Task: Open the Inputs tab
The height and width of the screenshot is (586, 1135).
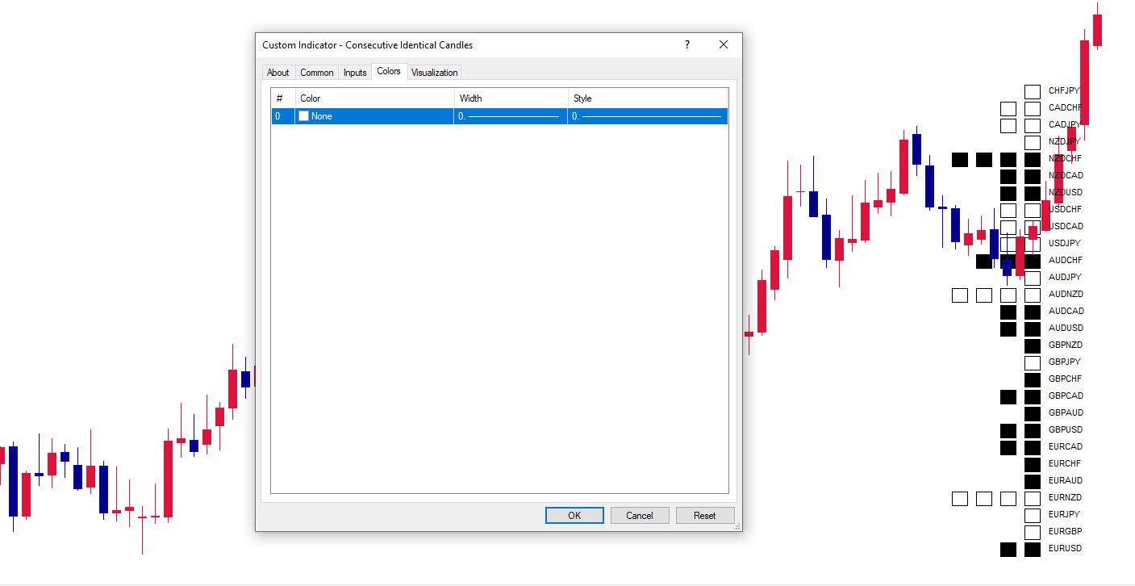Action: [x=355, y=73]
